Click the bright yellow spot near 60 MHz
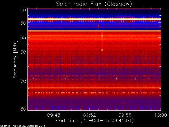The height and width of the screenshot is (127, 169). click(x=102, y=50)
